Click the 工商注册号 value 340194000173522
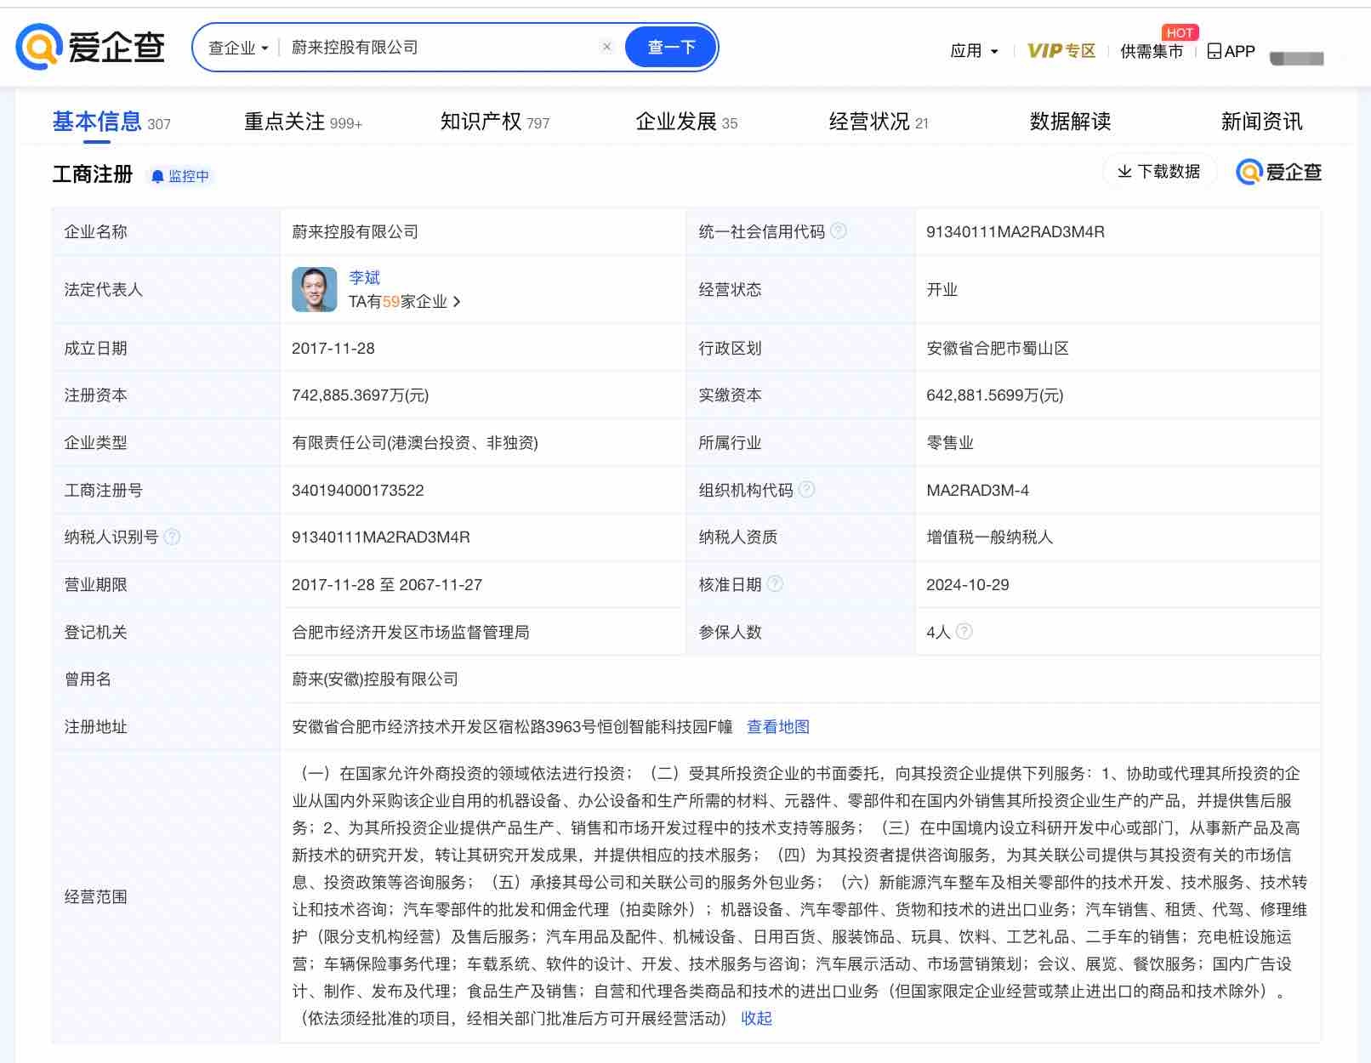 coord(358,490)
